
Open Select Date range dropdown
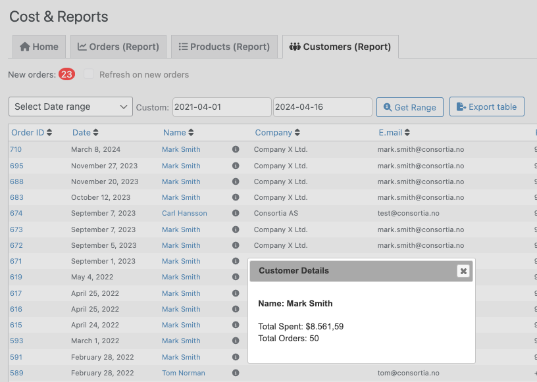coord(70,107)
